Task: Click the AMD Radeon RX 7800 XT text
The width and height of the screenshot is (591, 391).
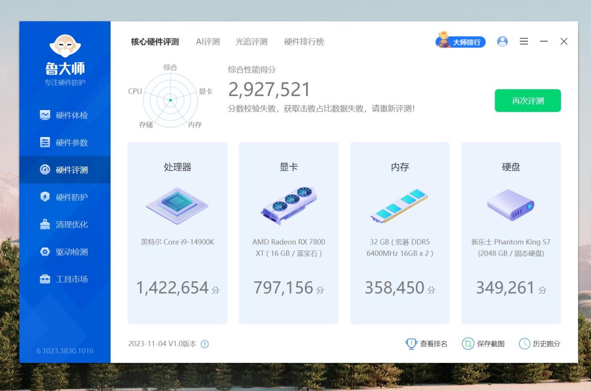Action: click(289, 248)
